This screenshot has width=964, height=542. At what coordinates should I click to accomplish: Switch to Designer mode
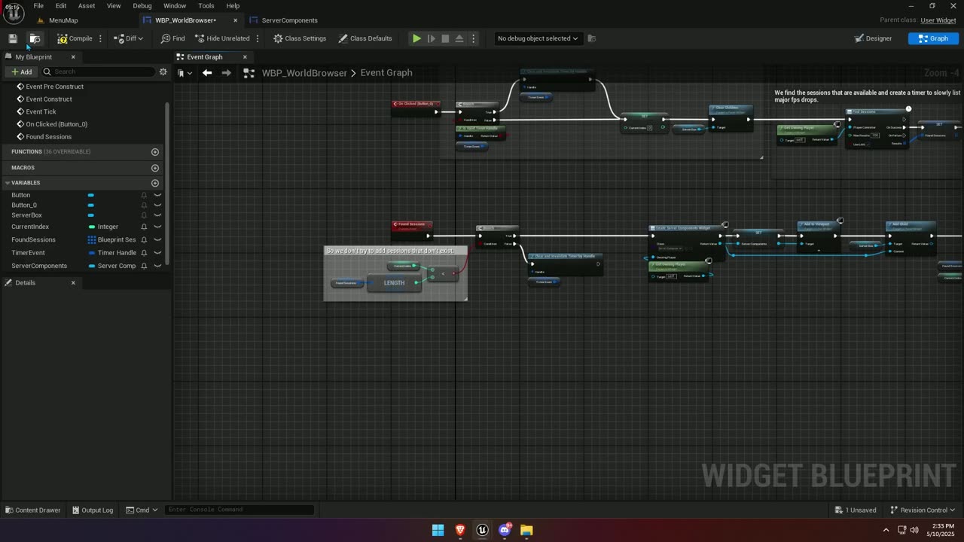(x=873, y=38)
